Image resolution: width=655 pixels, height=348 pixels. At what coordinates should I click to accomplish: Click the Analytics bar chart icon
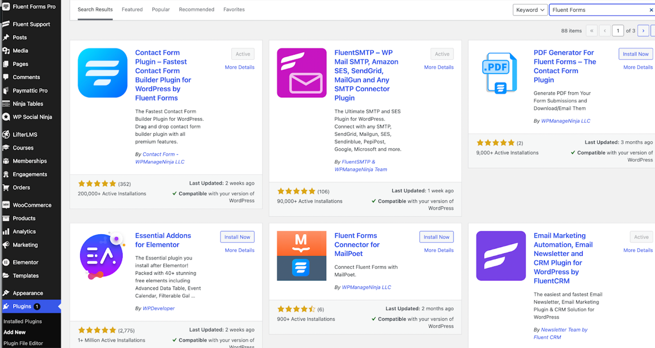click(x=6, y=232)
